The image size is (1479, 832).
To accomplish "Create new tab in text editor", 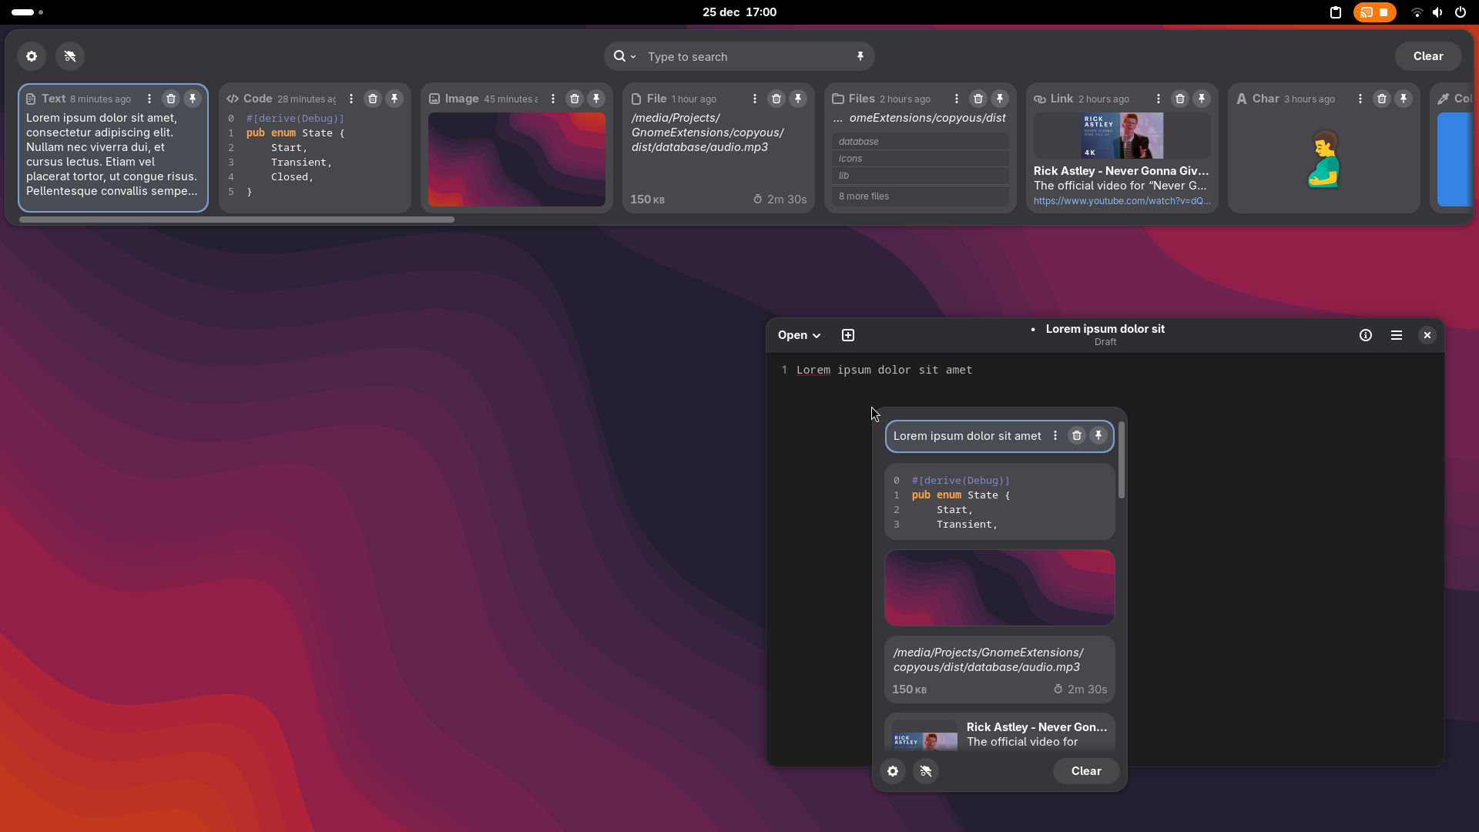I will click(848, 335).
